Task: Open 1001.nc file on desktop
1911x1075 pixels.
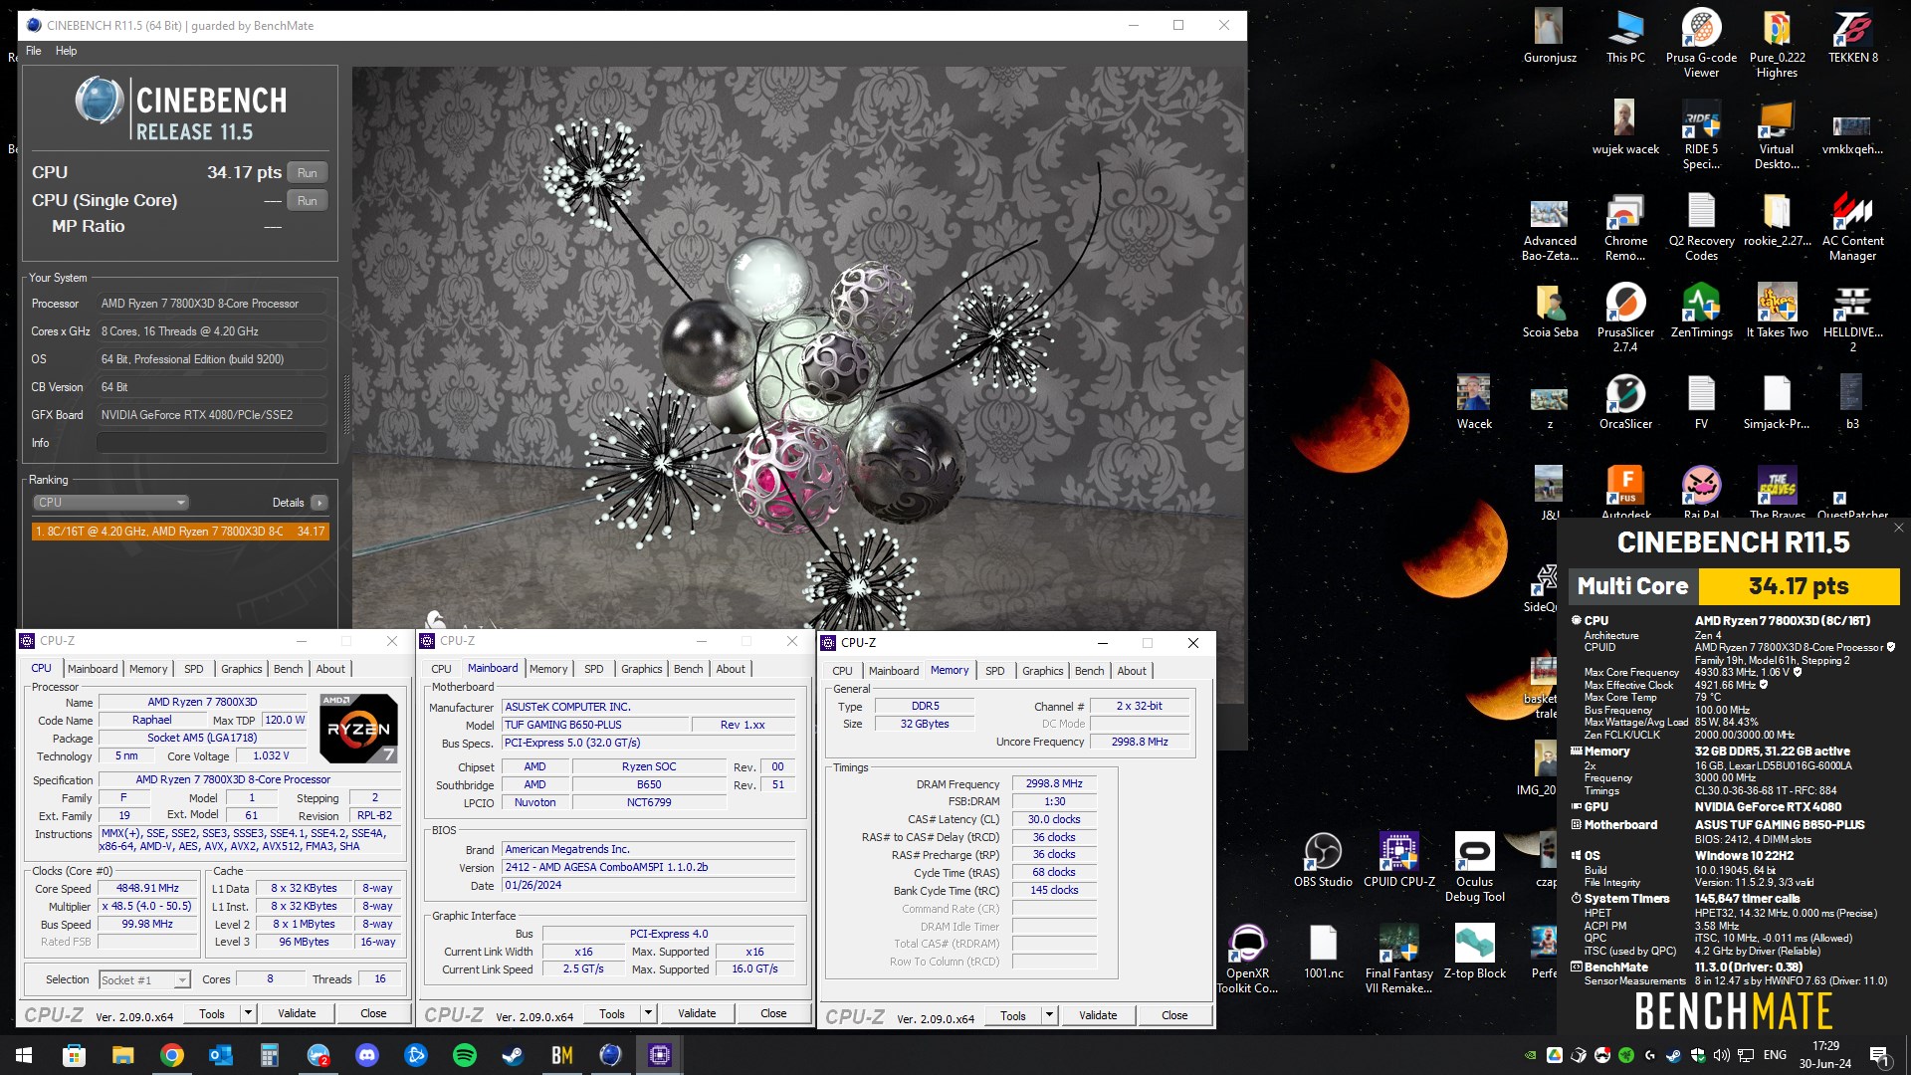Action: 1323,952
